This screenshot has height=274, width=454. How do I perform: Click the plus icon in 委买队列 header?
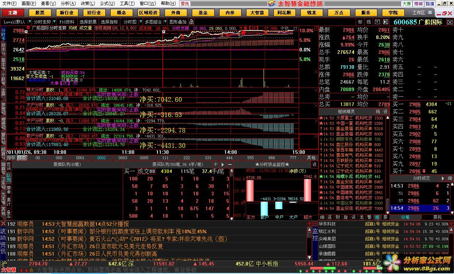click(215, 164)
